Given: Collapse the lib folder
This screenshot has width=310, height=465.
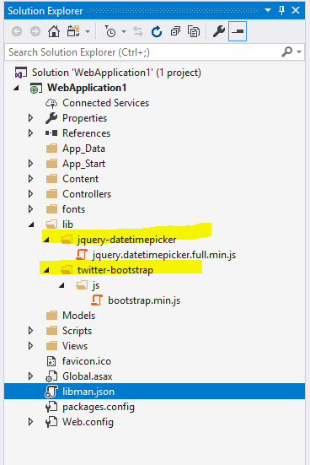Looking at the screenshot, I should 31,224.
